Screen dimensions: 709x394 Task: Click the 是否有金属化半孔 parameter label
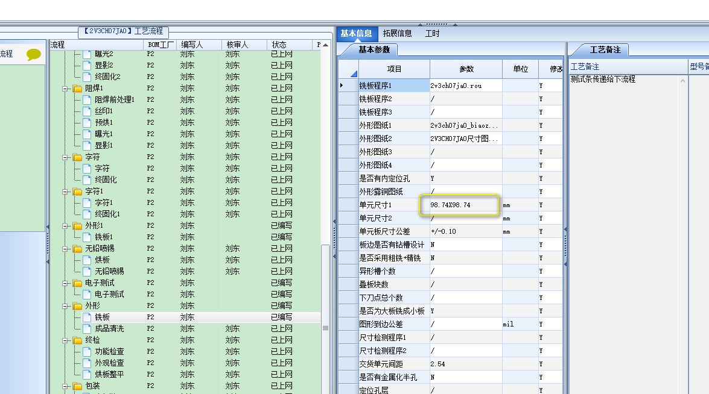pyautogui.click(x=388, y=377)
